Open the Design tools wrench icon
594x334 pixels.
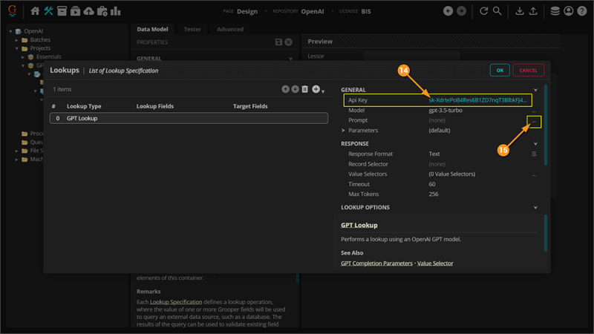49,11
